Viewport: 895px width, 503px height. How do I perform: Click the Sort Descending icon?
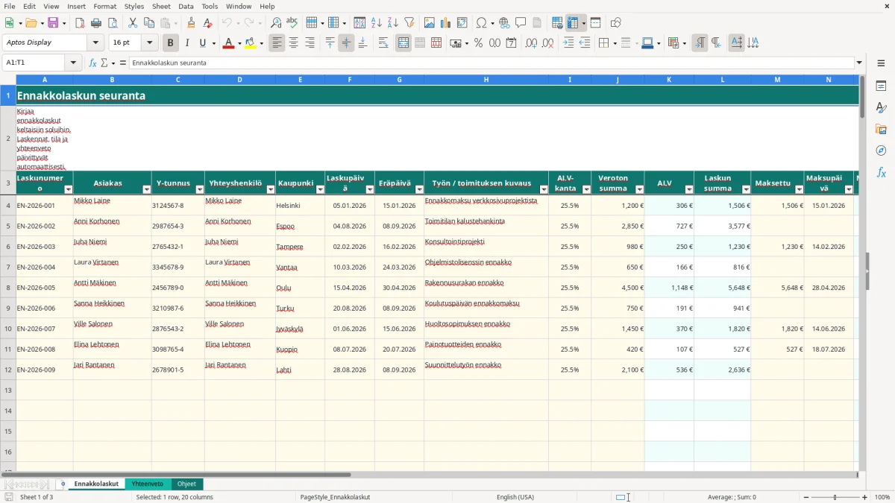pyautogui.click(x=393, y=23)
